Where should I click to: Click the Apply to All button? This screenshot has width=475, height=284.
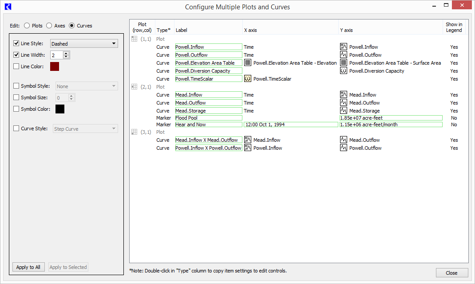pyautogui.click(x=28, y=267)
